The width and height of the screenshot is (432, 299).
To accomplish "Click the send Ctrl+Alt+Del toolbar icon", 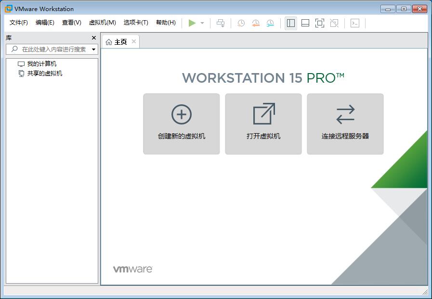I will coord(221,23).
